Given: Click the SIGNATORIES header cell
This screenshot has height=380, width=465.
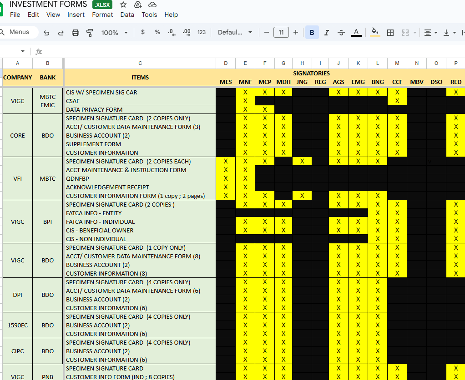Looking at the screenshot, I should 311,74.
